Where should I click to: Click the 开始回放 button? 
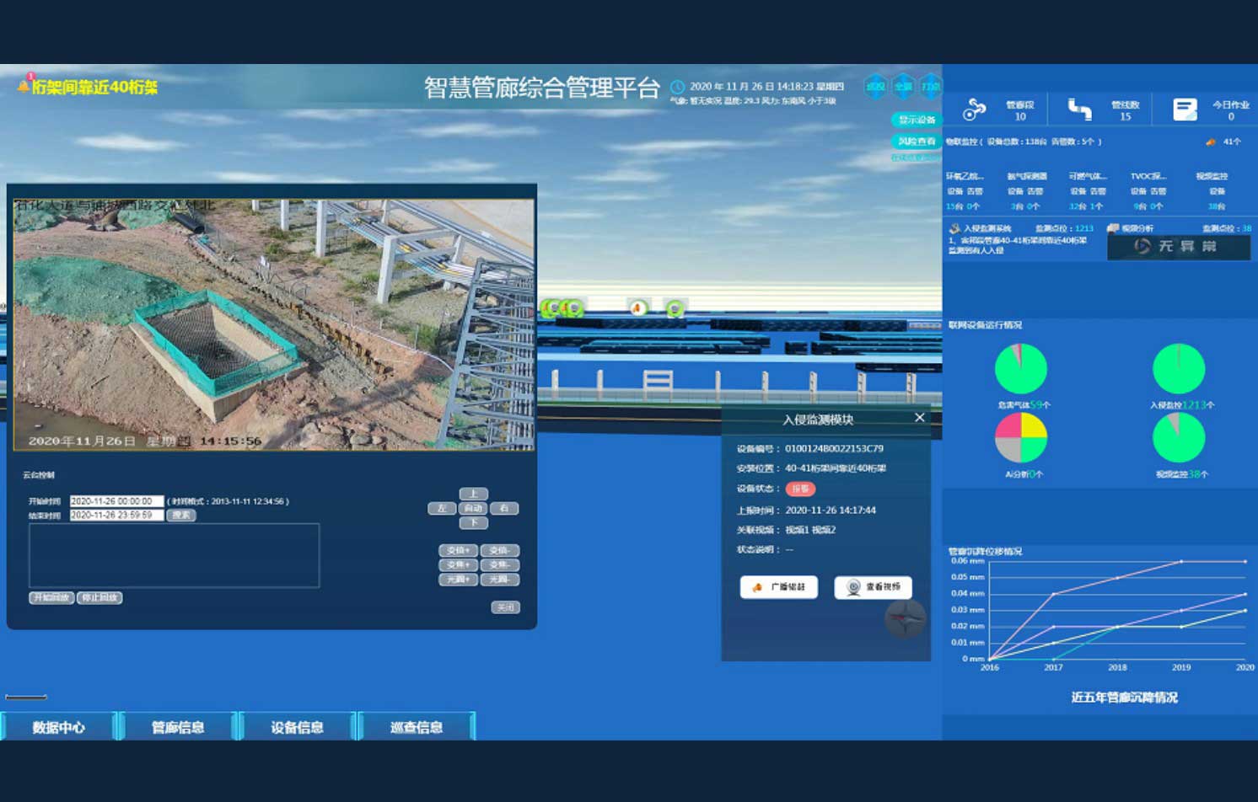(51, 597)
